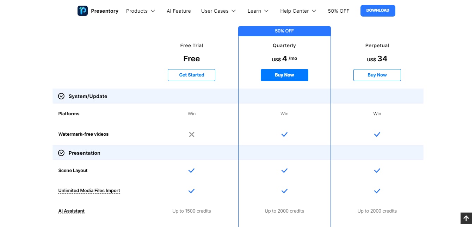Image resolution: width=475 pixels, height=227 pixels.
Task: Click Quarterly Unlimited Media Files Import checkmark
Action: click(284, 191)
